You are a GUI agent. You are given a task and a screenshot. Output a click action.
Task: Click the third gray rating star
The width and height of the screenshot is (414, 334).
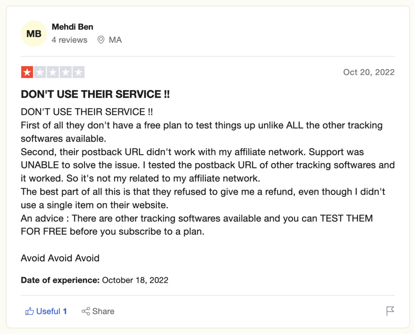pos(53,72)
